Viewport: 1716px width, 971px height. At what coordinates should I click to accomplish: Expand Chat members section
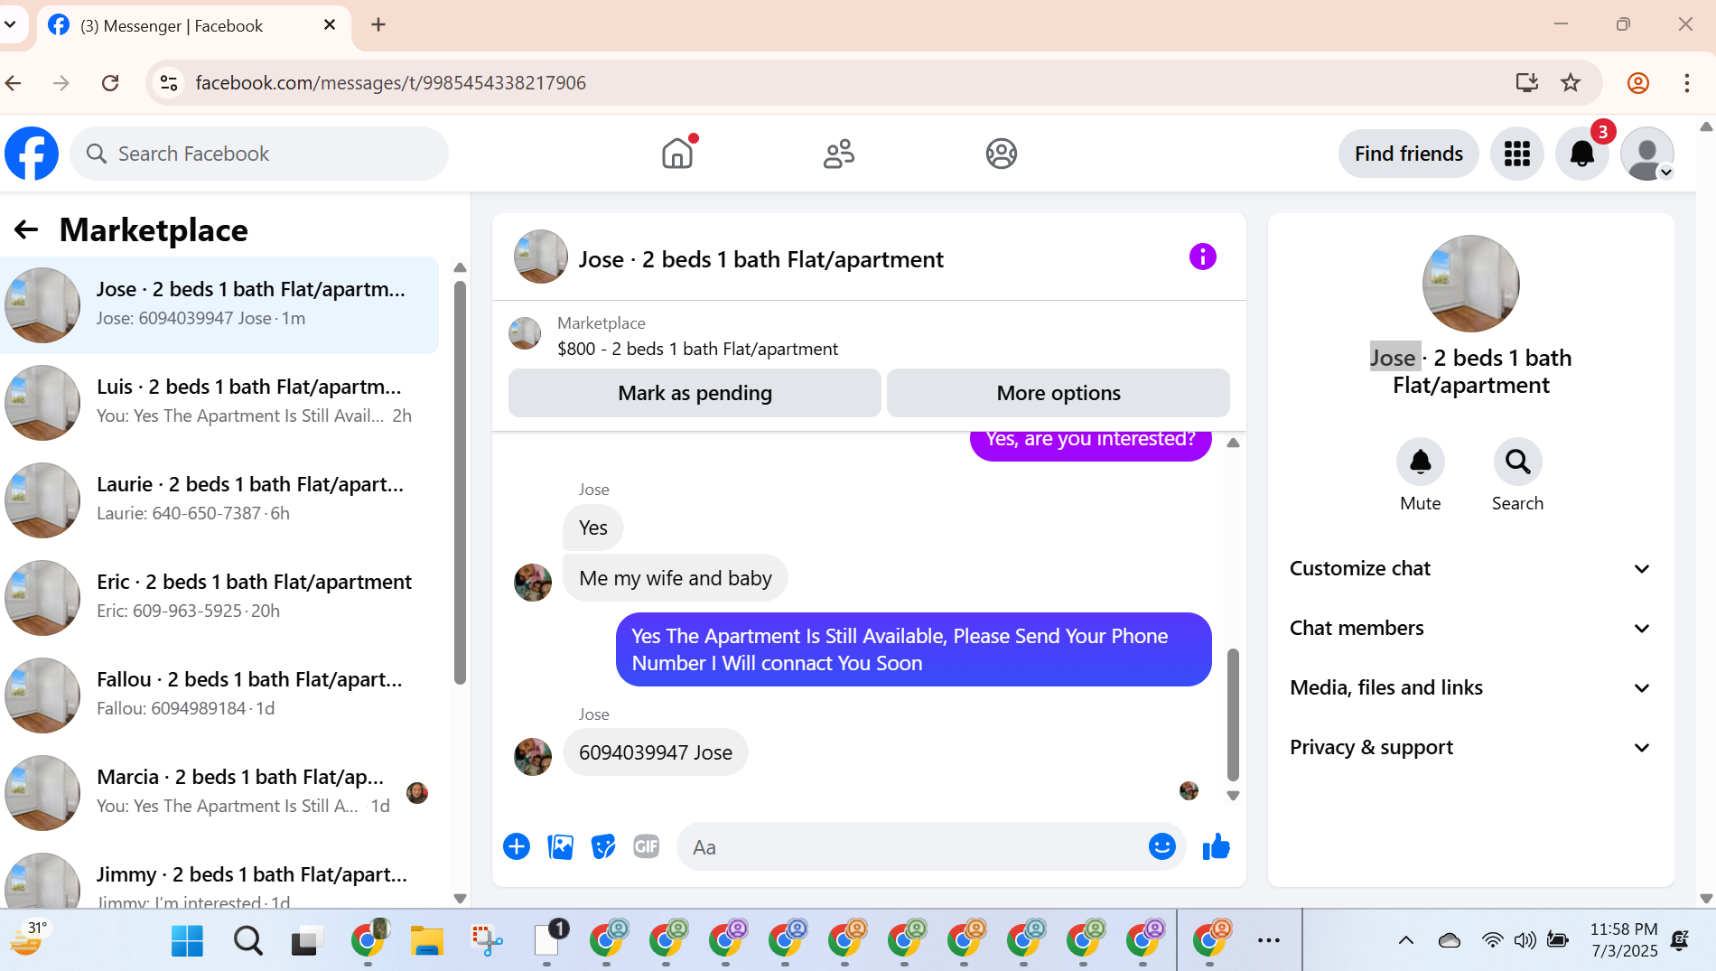click(x=1470, y=628)
